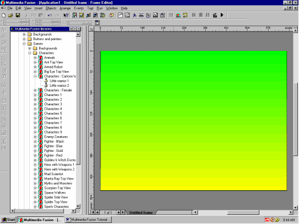Expand the Characters - Female library
299x224 pixels.
click(35, 90)
